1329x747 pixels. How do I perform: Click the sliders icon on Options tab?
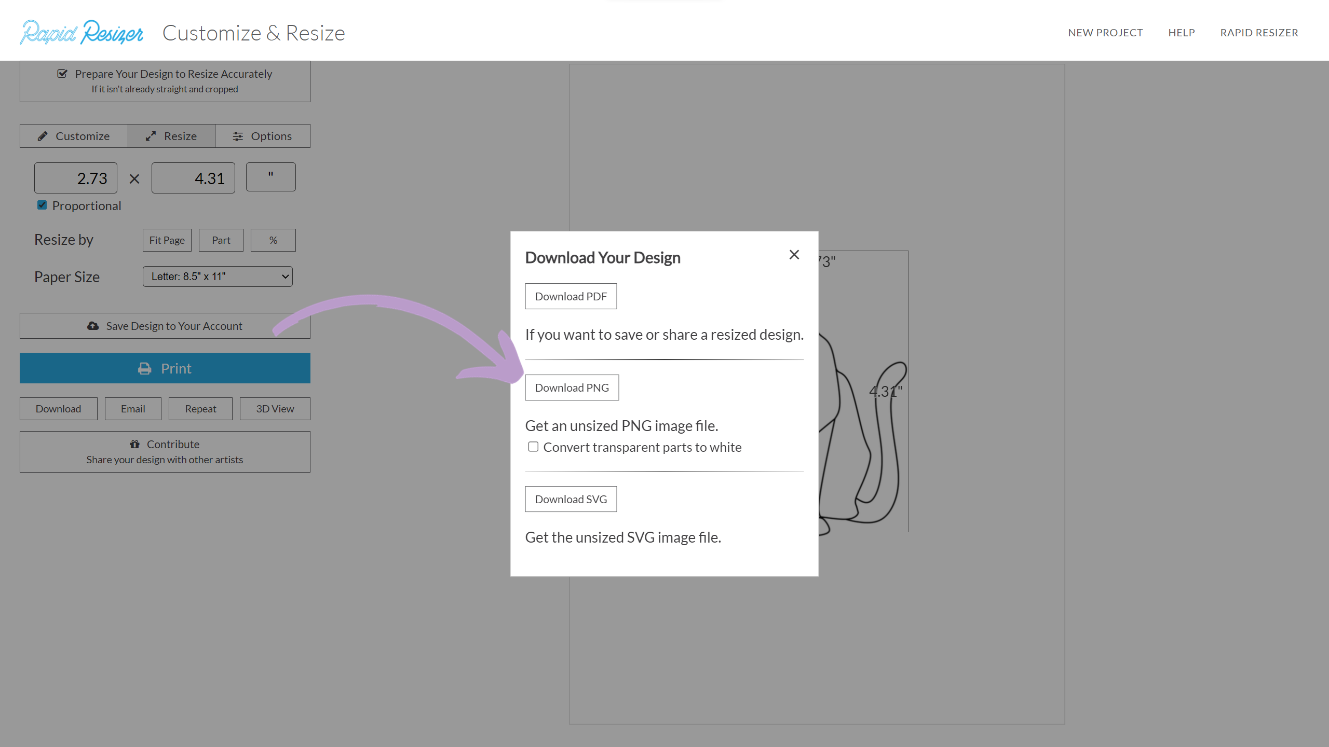pyautogui.click(x=238, y=136)
